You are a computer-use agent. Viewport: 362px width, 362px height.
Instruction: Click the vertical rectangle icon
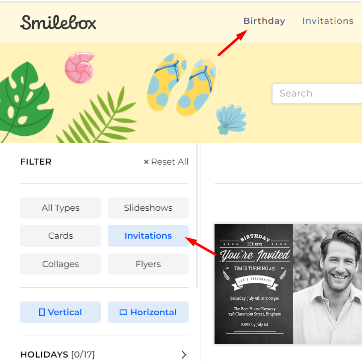point(42,312)
